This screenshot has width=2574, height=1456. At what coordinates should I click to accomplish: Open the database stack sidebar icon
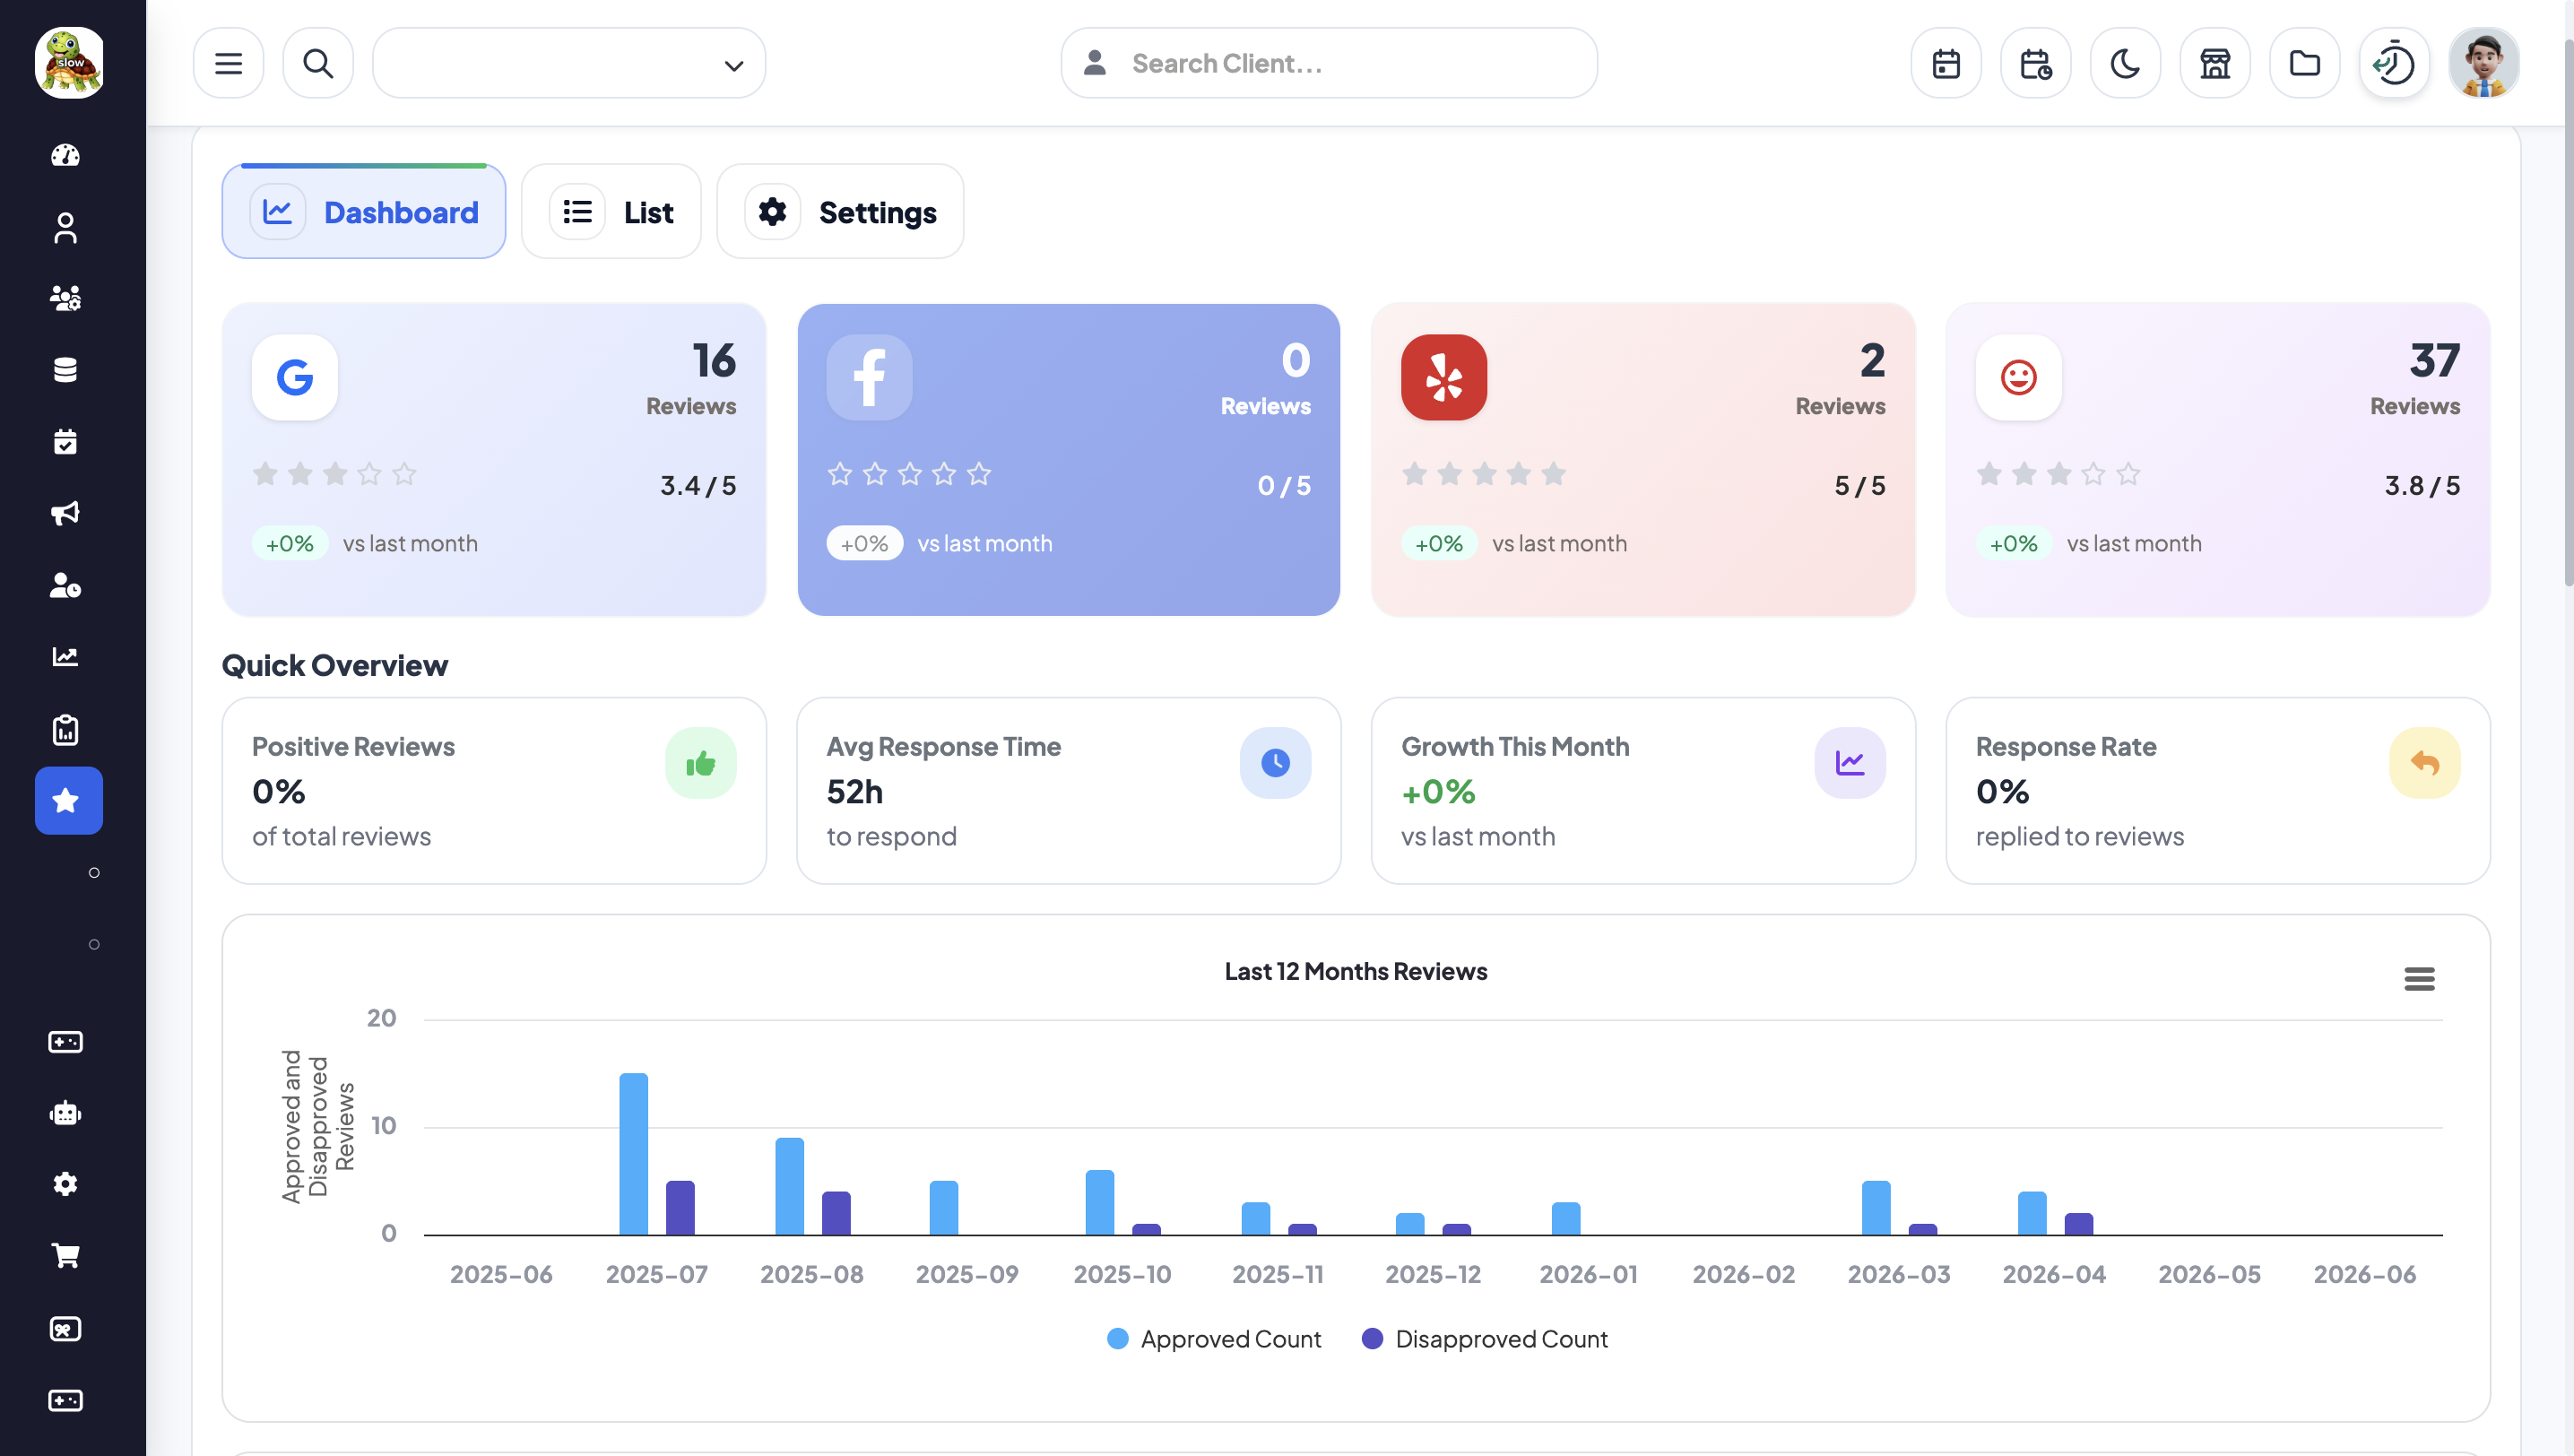point(66,369)
